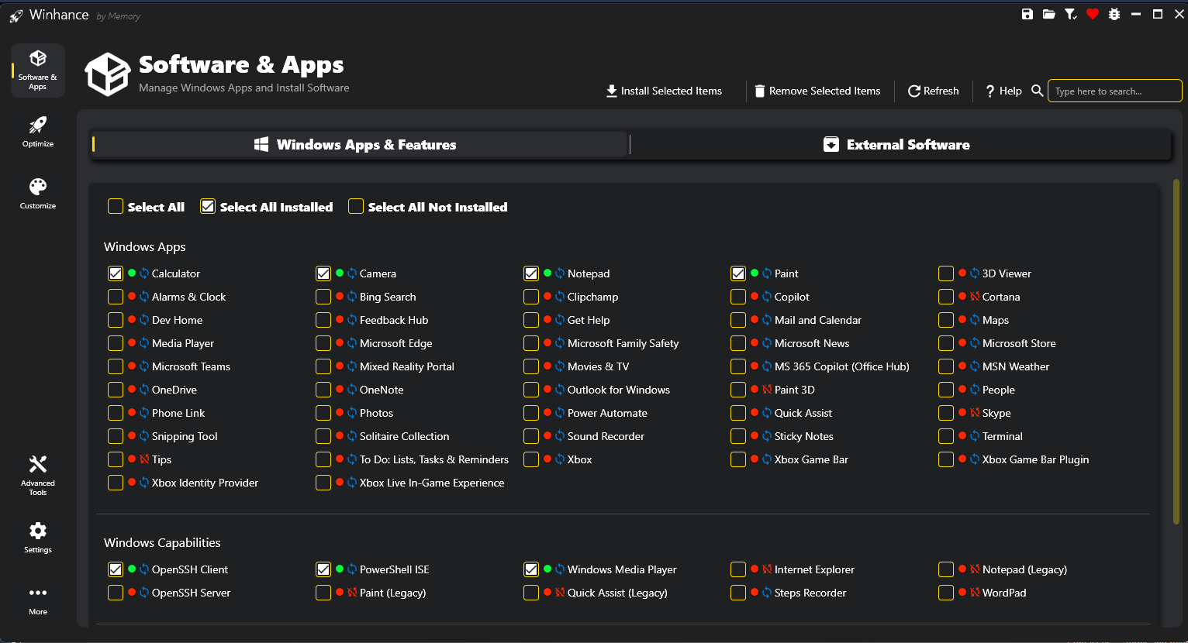The height and width of the screenshot is (643, 1188).
Task: Click the Windows Capabilities section heading
Action: 162,542
